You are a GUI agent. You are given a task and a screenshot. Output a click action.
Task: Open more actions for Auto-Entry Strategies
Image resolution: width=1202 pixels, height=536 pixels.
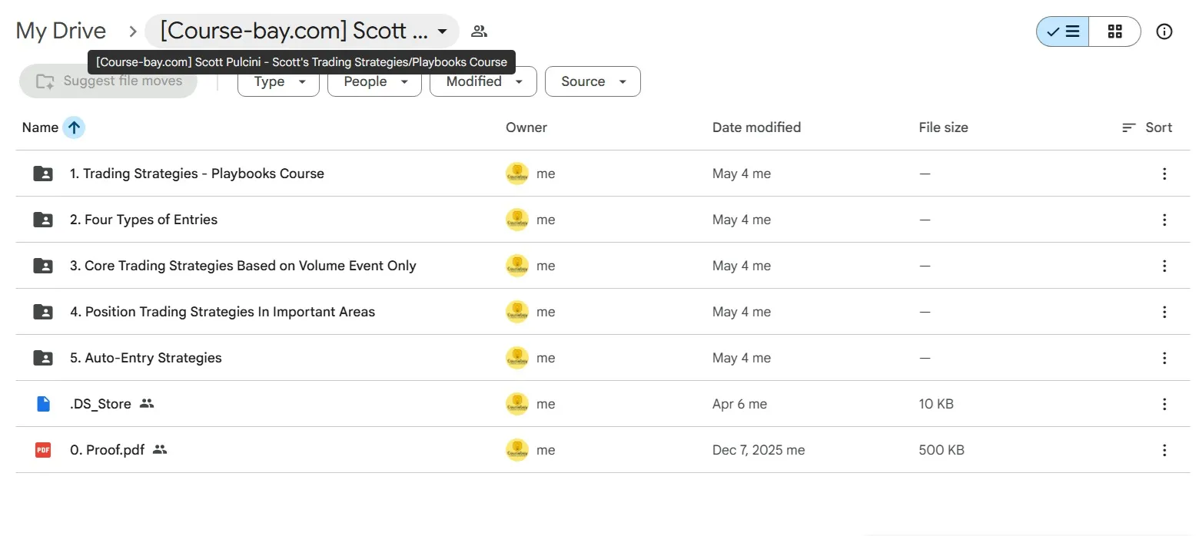click(x=1164, y=358)
